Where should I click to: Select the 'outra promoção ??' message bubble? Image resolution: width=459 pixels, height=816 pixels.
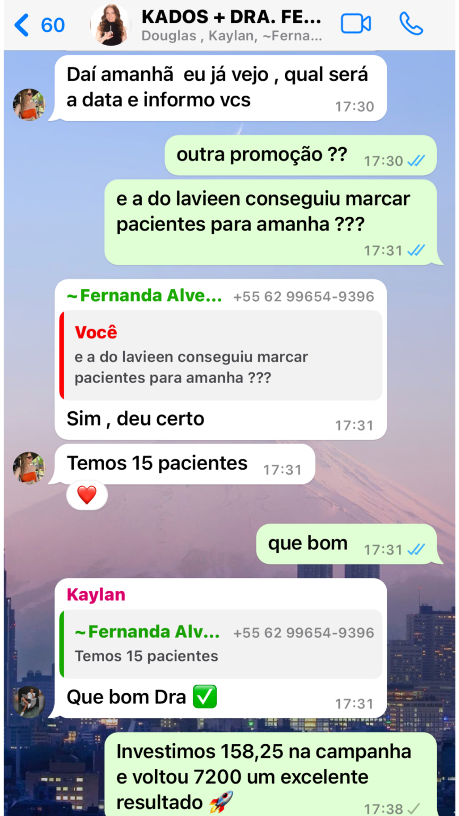click(x=300, y=155)
